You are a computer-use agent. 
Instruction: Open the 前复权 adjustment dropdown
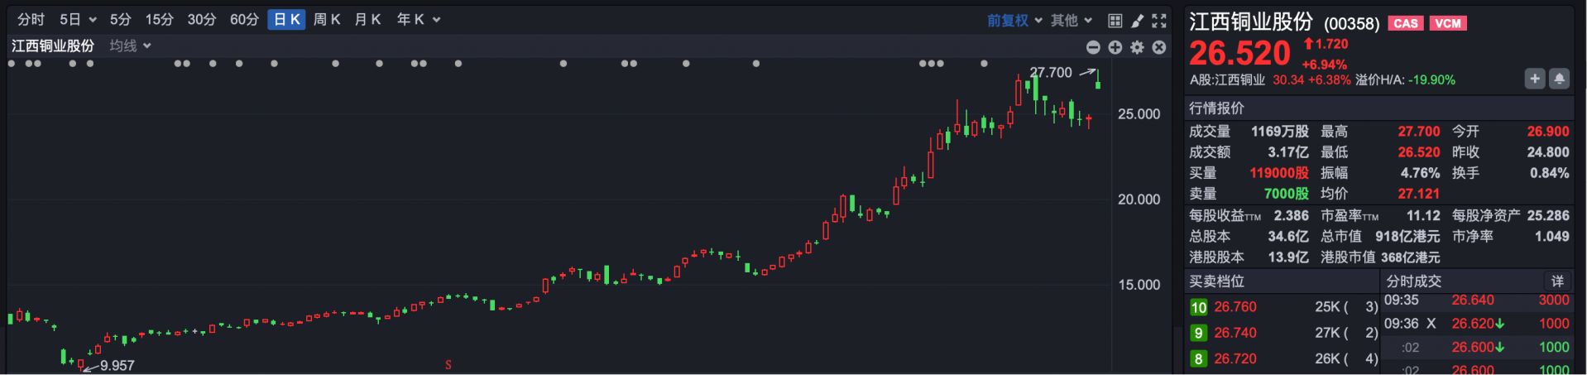point(1014,21)
